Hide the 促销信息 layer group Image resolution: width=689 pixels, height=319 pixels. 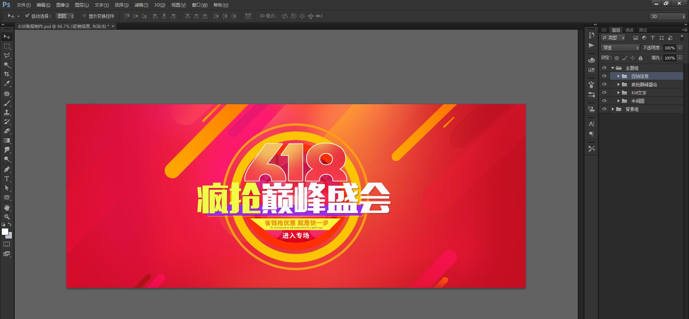(604, 76)
